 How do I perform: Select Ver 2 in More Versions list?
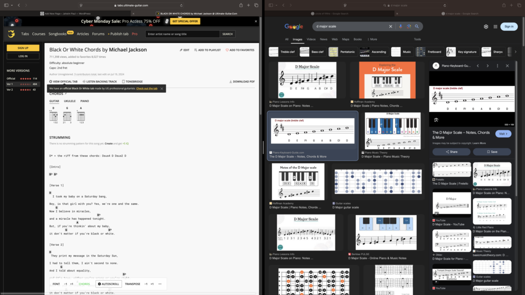coord(10,90)
